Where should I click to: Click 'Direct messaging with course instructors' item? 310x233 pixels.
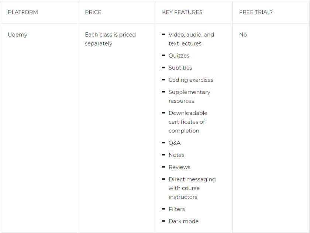192,188
